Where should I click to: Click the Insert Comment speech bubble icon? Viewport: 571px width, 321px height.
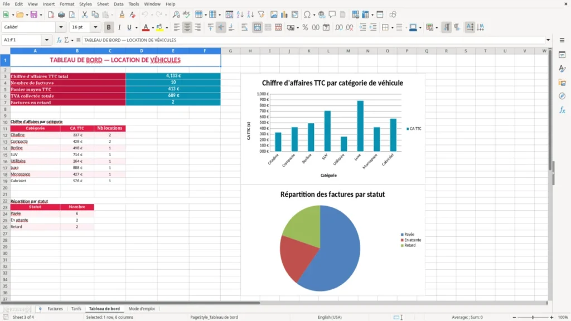[332, 14]
